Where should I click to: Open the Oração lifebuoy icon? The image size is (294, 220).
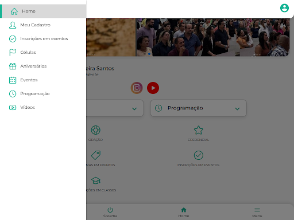click(96, 130)
